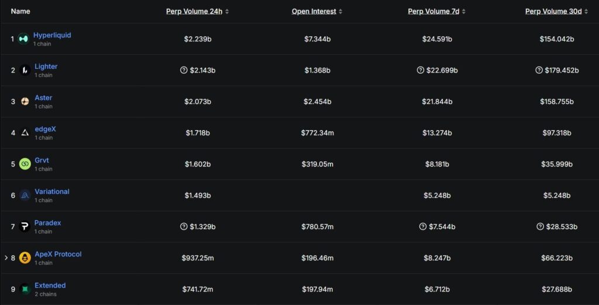Open the ApeX Protocol link
Image resolution: width=599 pixels, height=305 pixels.
[58, 254]
